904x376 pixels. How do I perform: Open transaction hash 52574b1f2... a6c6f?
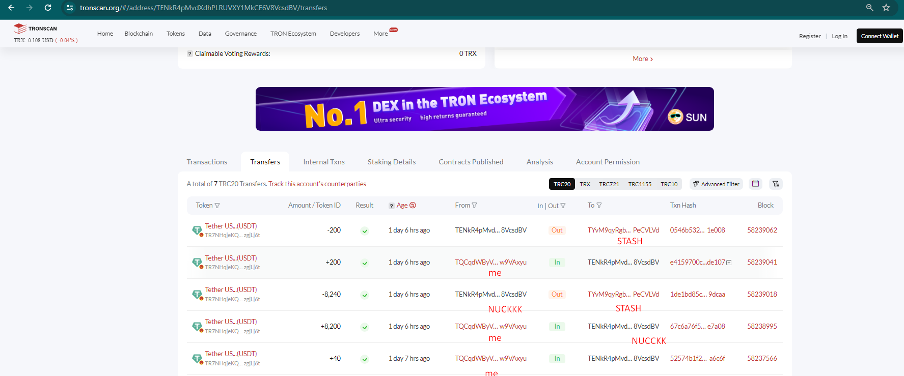[x=697, y=359]
